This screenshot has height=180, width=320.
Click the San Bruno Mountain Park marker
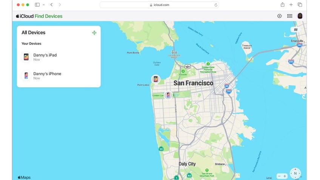click(x=207, y=170)
